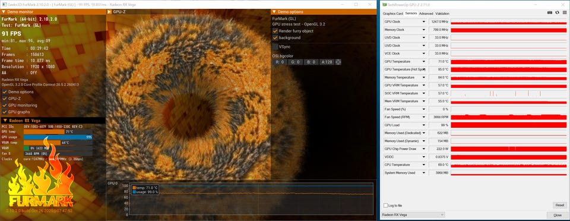This screenshot has width=570, height=221.
Task: Click GPU-Z refresh icon
Action: coord(557,12)
